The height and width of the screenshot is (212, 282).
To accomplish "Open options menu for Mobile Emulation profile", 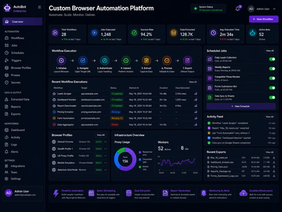I will pos(105,163).
